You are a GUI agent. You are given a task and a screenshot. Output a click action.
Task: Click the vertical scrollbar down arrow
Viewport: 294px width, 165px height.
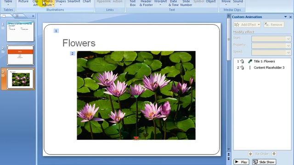[x=229, y=149]
